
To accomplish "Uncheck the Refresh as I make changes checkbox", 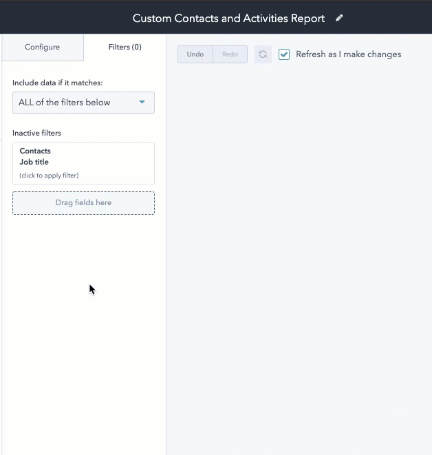I will tap(284, 54).
